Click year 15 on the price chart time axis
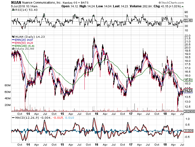 click(x=62, y=114)
